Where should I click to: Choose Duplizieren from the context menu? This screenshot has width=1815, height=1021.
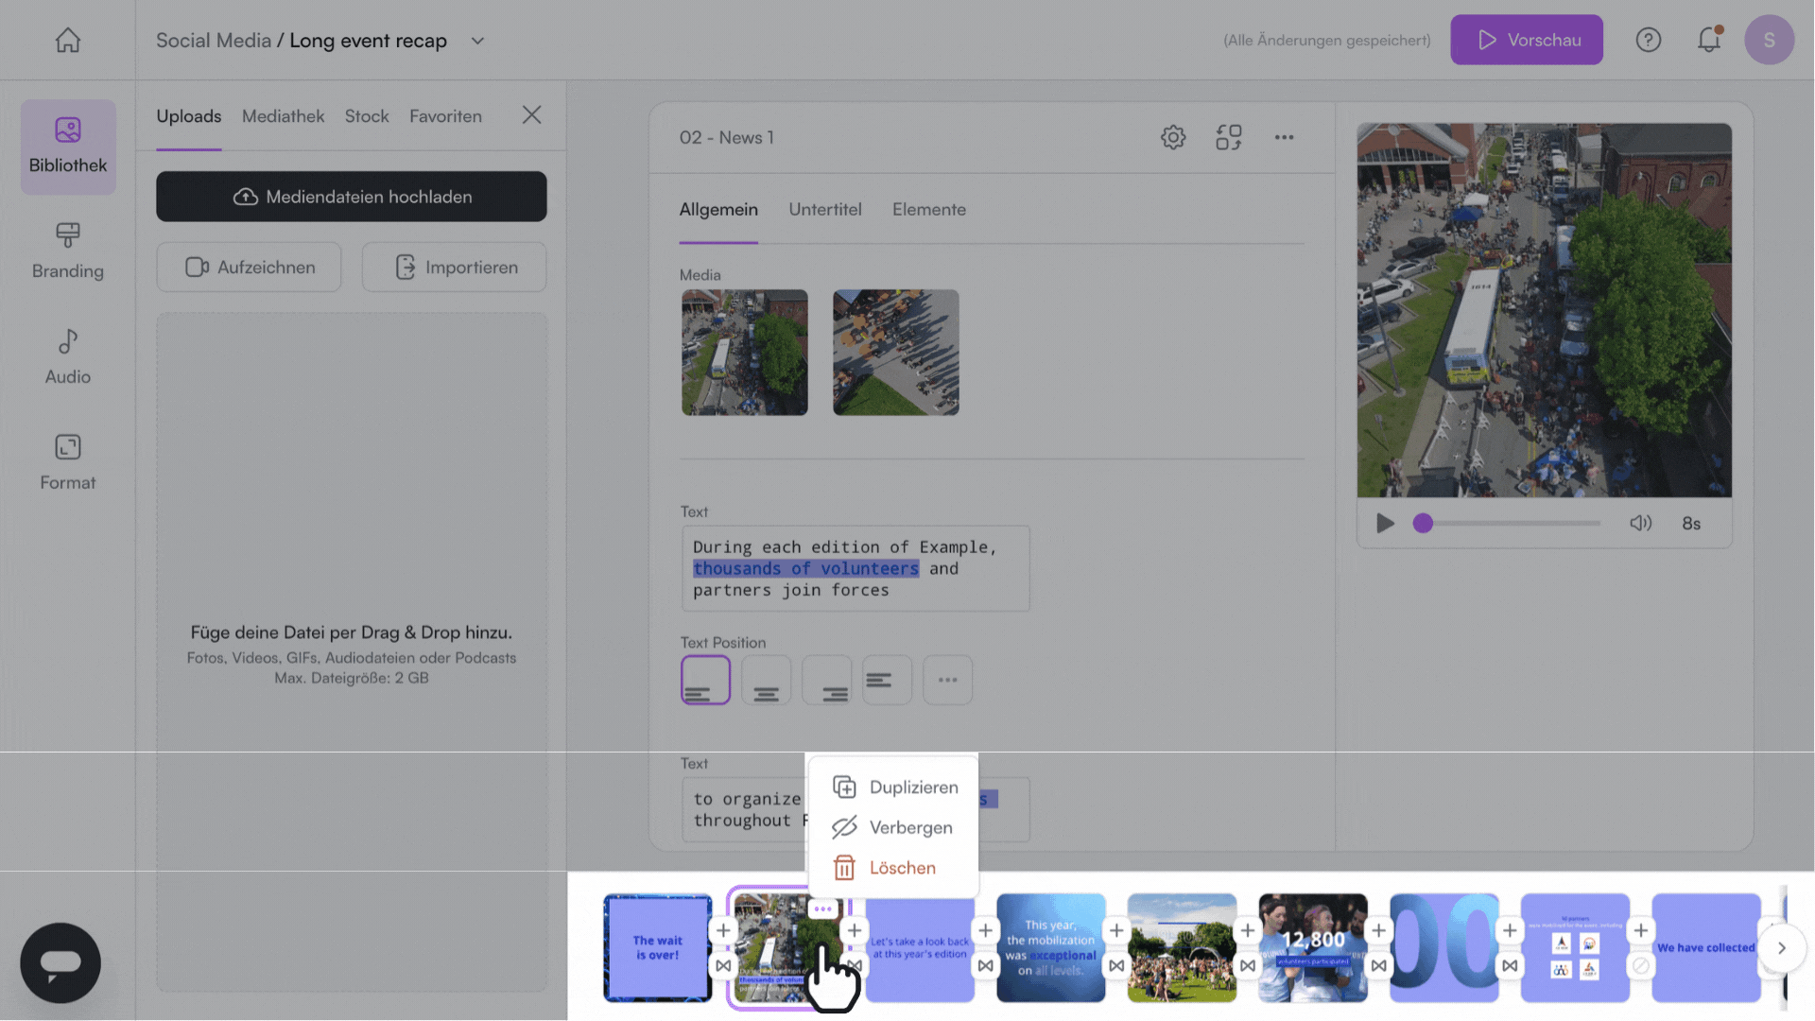[894, 787]
